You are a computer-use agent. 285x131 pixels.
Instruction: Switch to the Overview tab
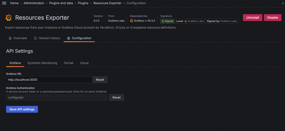pyautogui.click(x=18, y=38)
